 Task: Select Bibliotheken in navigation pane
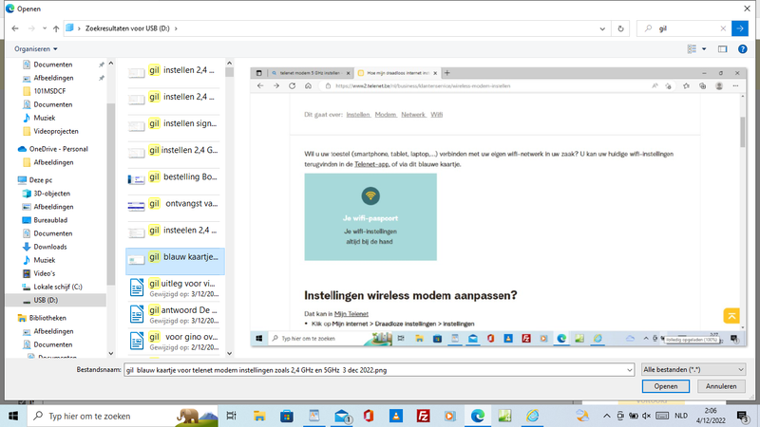click(x=47, y=318)
